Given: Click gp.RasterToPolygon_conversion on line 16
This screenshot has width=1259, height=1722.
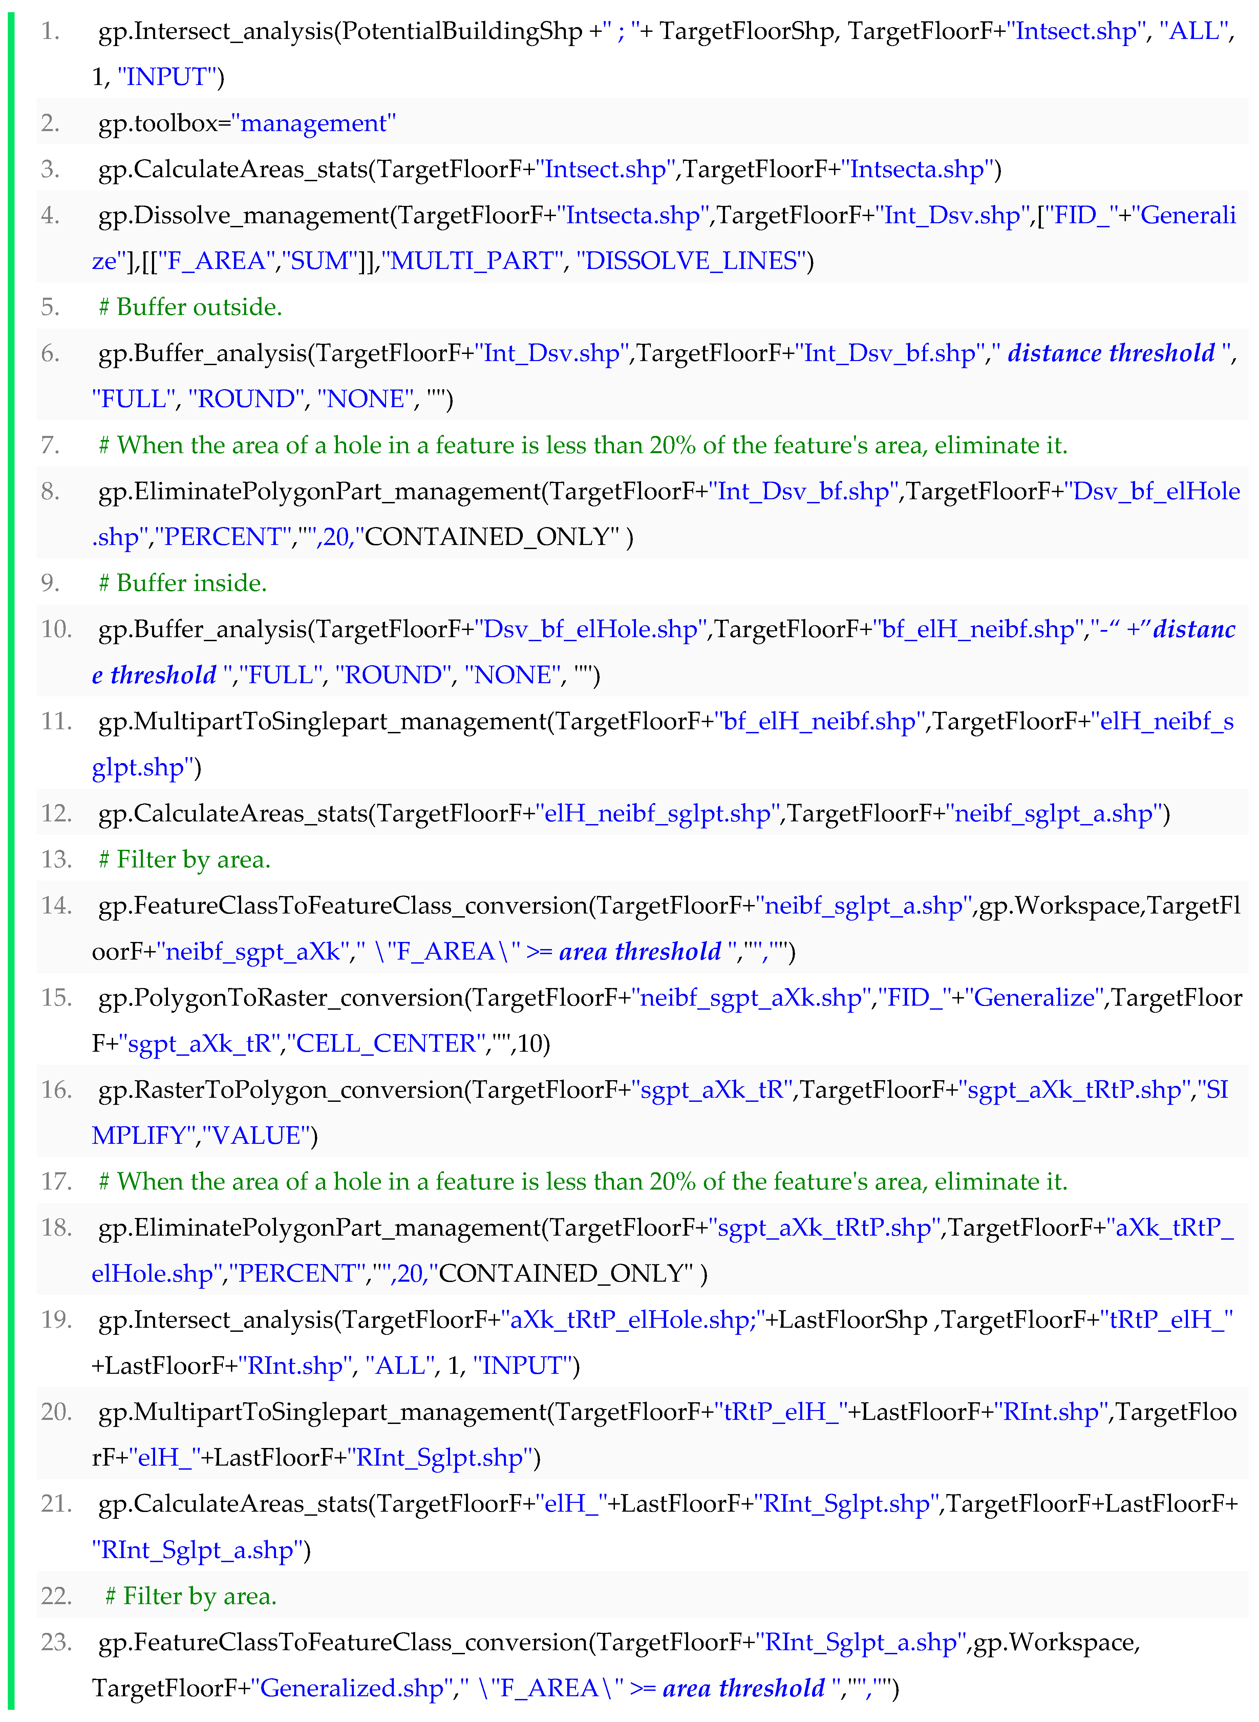Looking at the screenshot, I should pos(281,1090).
